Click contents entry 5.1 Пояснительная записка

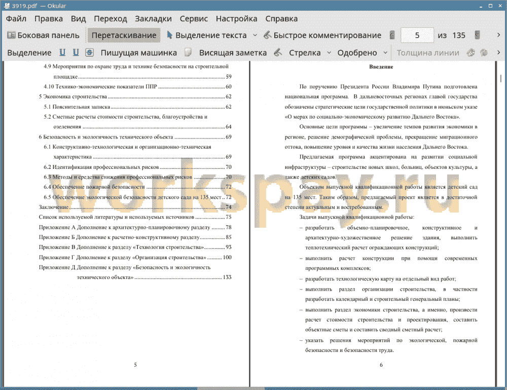(138, 107)
